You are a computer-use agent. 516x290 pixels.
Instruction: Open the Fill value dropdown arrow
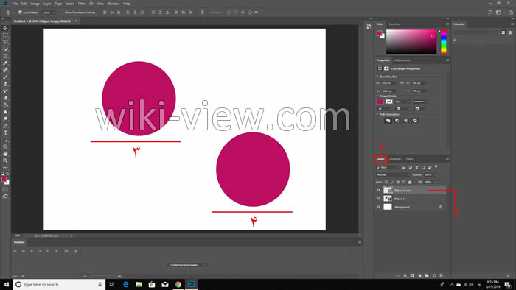tap(435, 182)
